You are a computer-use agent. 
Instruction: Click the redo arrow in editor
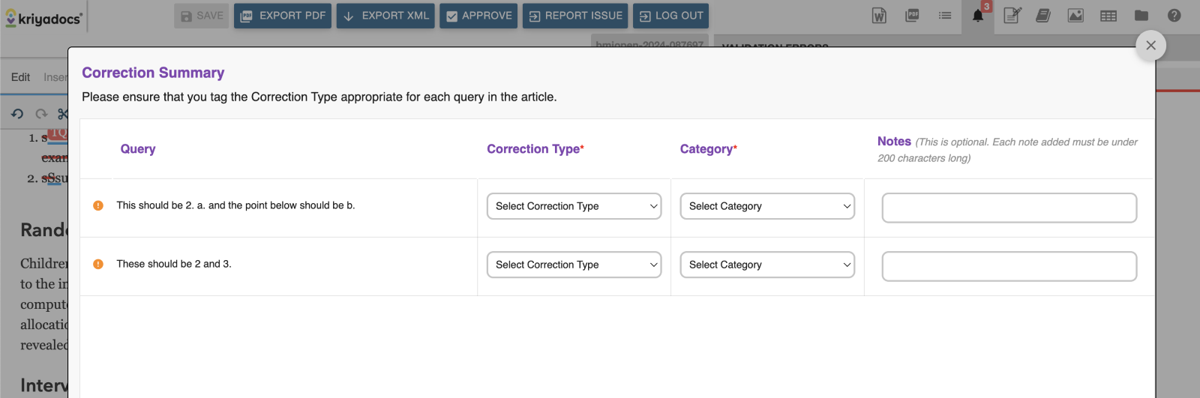[41, 114]
